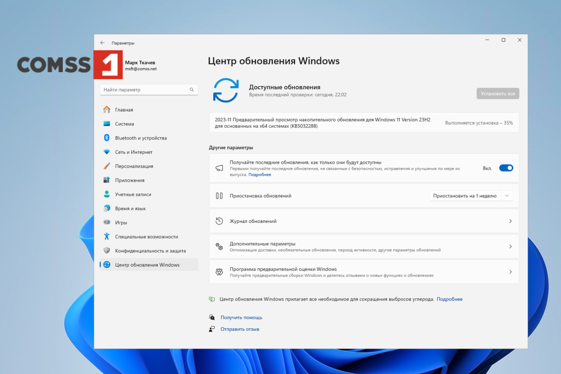Maximize the Параметры window
Viewport: 561px width, 374px height.
click(503, 40)
